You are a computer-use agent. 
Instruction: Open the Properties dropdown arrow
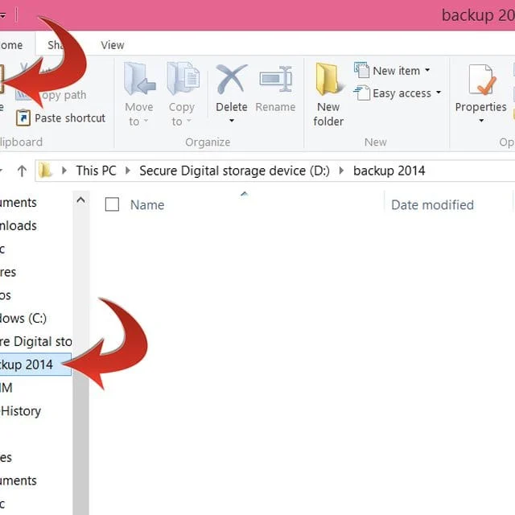pyautogui.click(x=481, y=121)
